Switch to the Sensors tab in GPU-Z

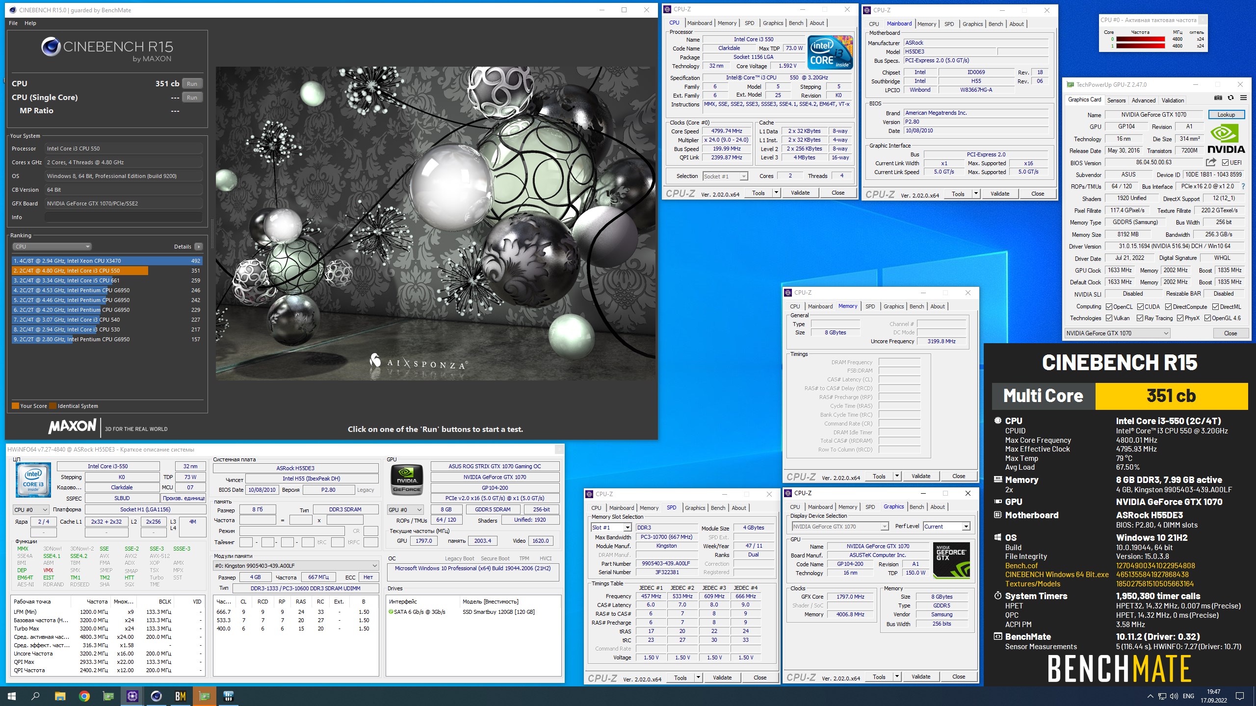pos(1116,101)
